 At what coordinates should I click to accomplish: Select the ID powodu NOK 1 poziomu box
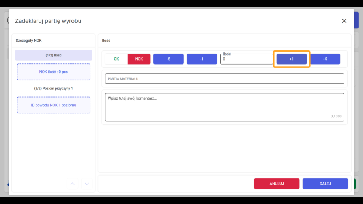pyautogui.click(x=54, y=105)
